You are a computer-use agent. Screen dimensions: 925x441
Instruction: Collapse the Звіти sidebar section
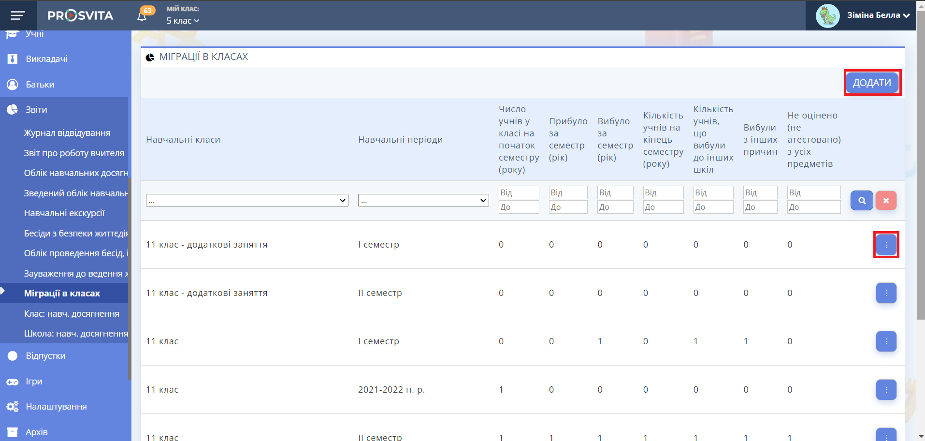point(36,110)
